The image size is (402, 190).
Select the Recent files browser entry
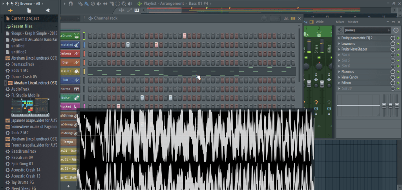[22, 26]
